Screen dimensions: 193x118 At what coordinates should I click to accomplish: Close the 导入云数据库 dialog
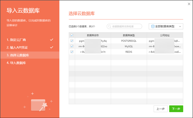tap(189, 4)
